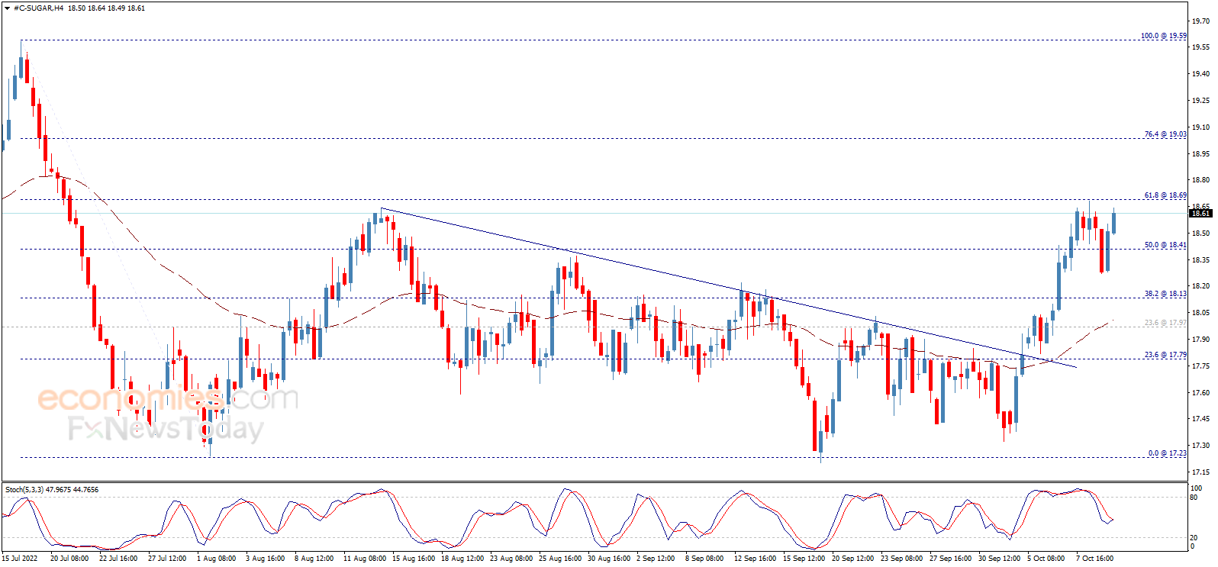Image resolution: width=1218 pixels, height=567 pixels.
Task: Click the 7 Oct 16:00 time label
Action: 1095,559
